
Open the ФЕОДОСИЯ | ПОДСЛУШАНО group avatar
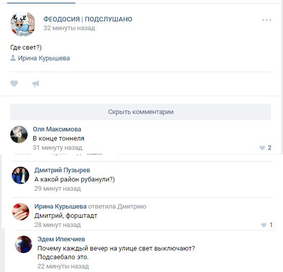23,24
